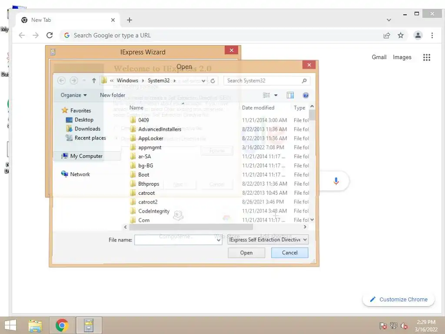Sort by the Type column
Viewport: 445px width, 334px height.
(x=299, y=108)
